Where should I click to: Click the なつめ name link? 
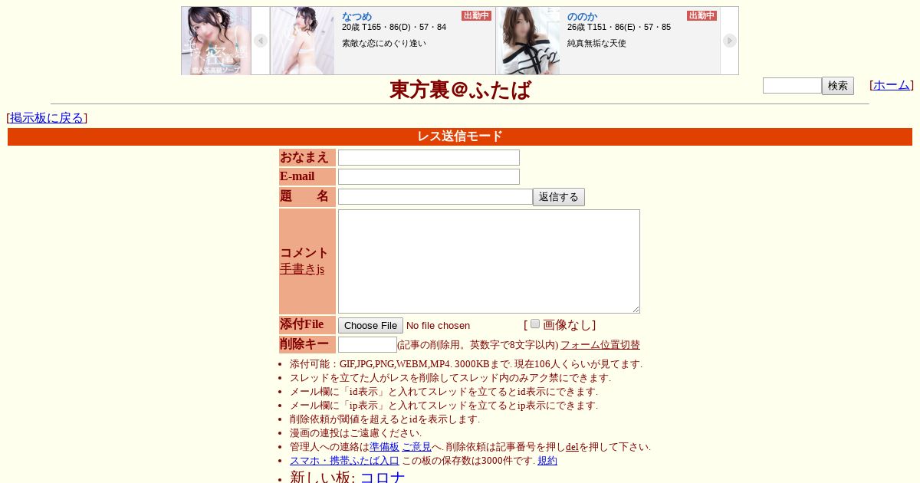tap(356, 16)
